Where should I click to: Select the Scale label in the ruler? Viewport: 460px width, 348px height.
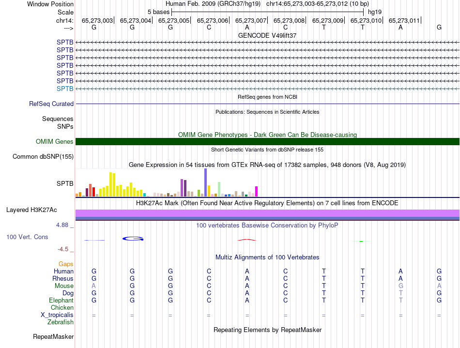pos(65,12)
